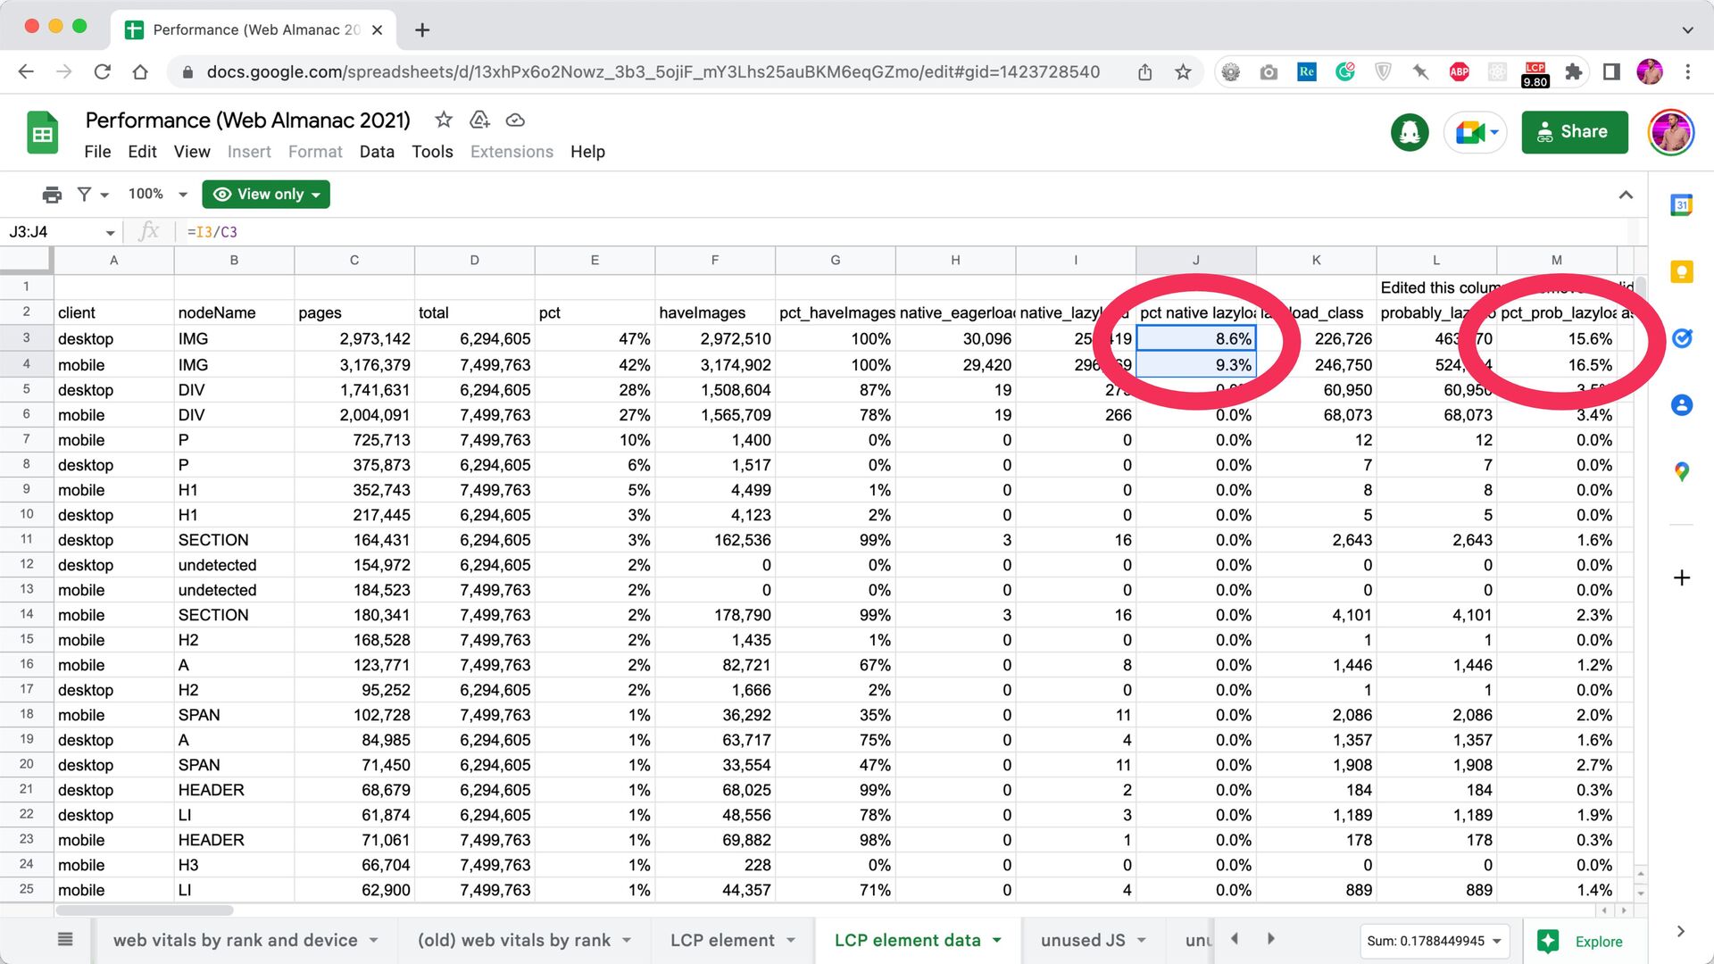The height and width of the screenshot is (964, 1714).
Task: Select row 3 header
Action: point(26,338)
